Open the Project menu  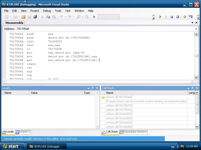pyautogui.click(x=35, y=11)
